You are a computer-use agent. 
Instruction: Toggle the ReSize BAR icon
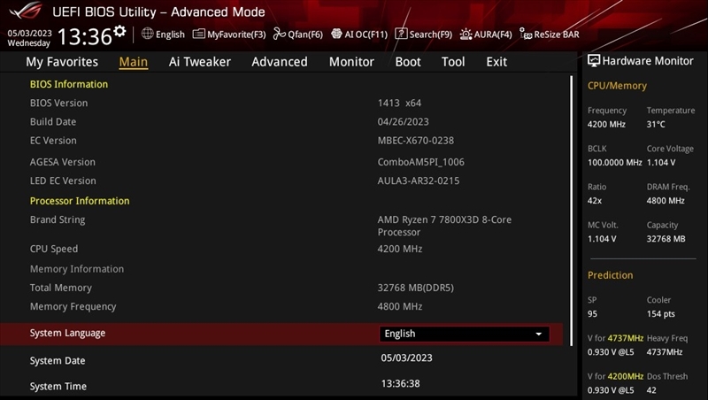pos(526,34)
